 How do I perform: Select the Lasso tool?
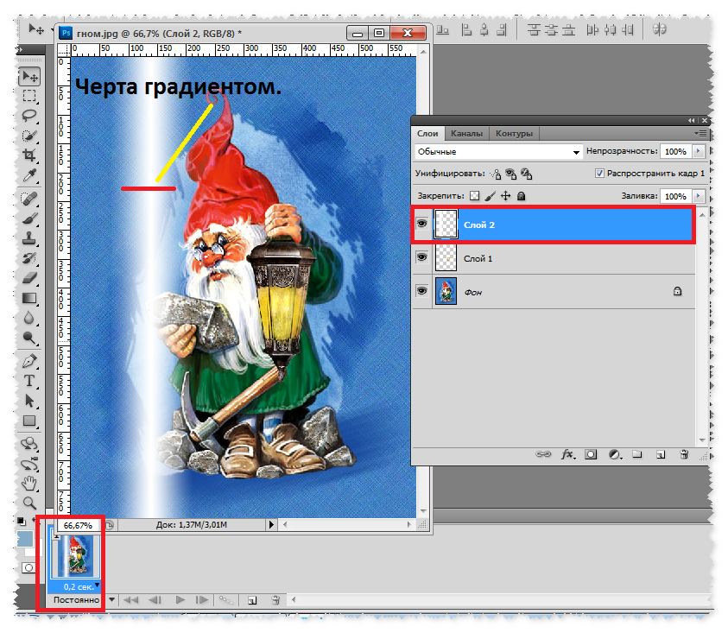click(x=29, y=116)
